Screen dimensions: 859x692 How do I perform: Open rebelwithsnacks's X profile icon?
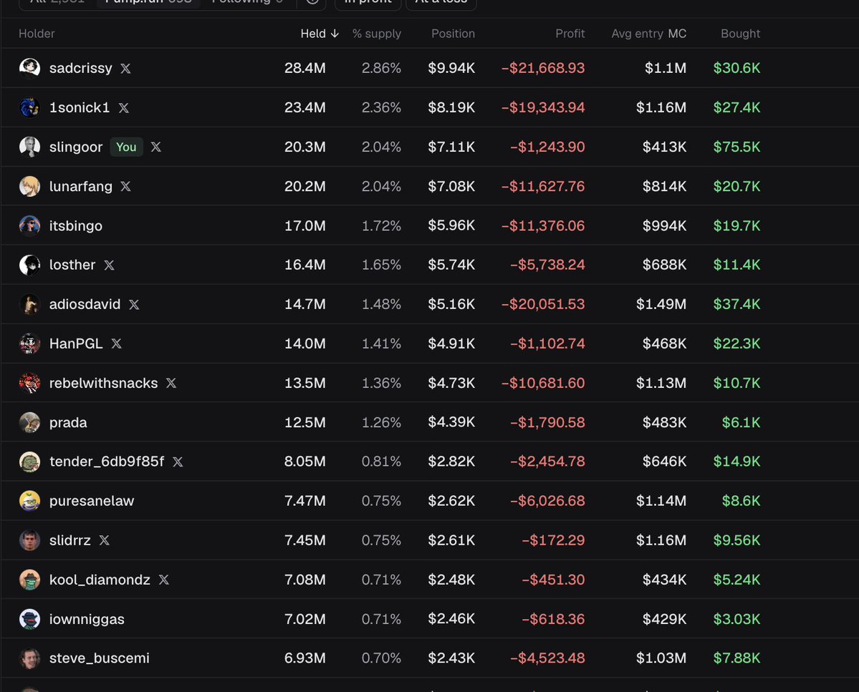point(171,383)
